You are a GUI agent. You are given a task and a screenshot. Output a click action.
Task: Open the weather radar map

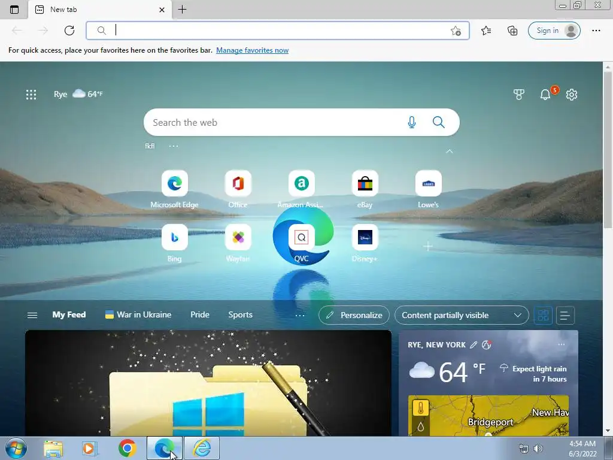click(488, 416)
